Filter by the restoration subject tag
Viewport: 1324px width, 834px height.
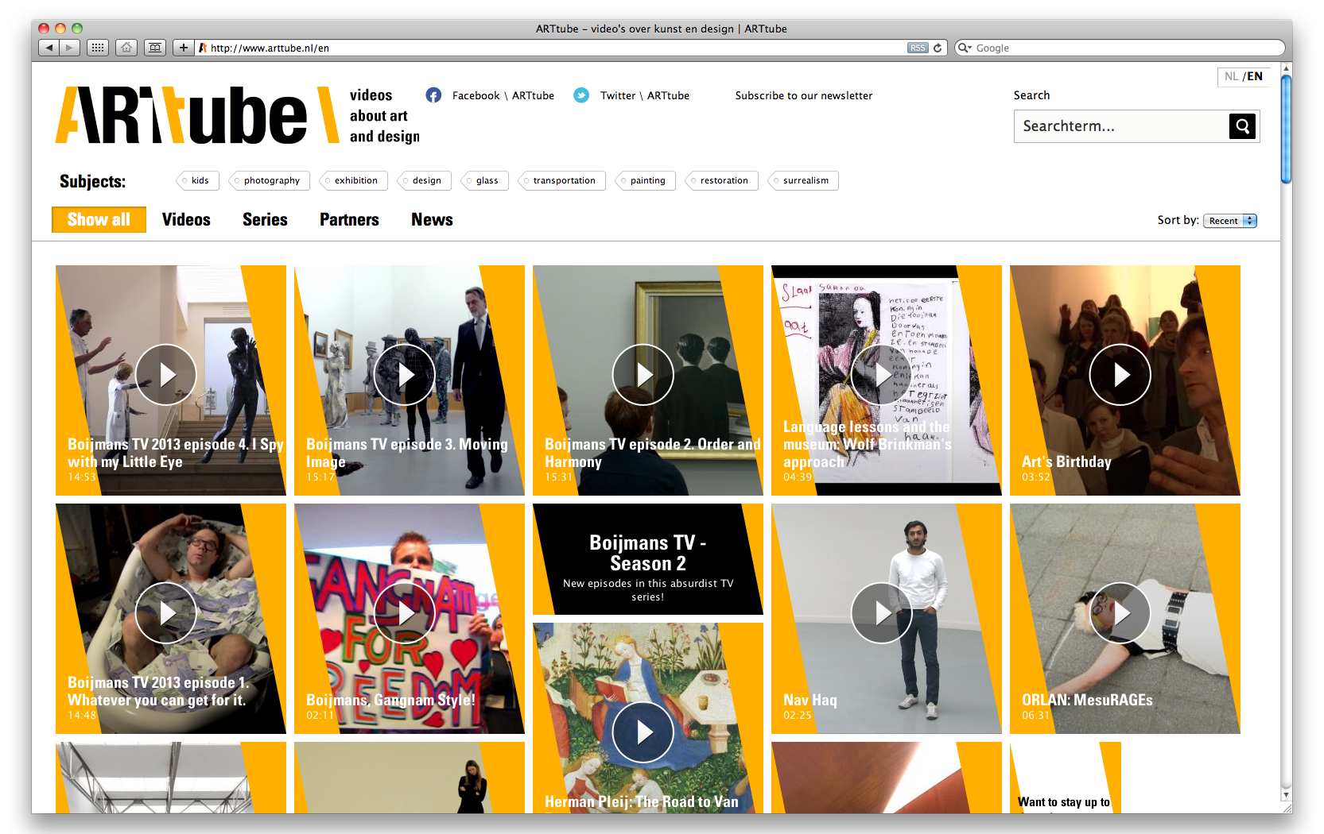(x=721, y=180)
